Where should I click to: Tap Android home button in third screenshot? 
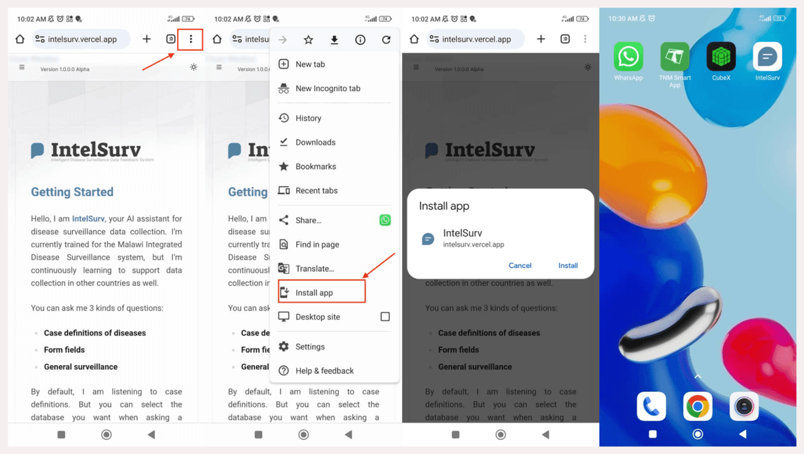pos(500,435)
